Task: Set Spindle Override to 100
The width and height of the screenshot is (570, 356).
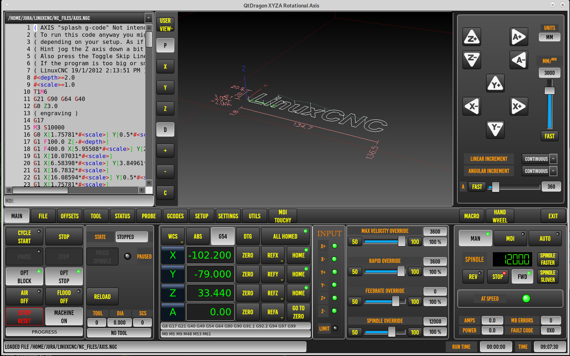Action: [415, 332]
